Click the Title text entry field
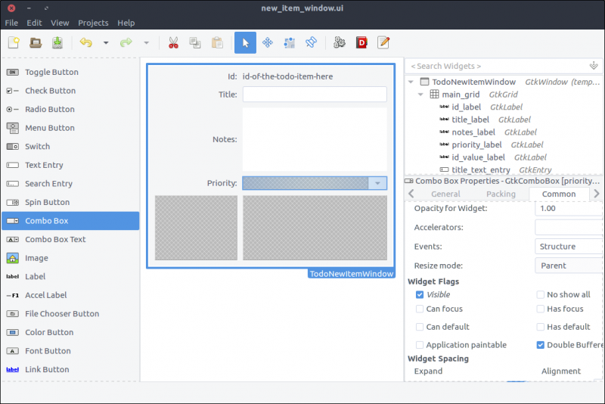The image size is (605, 404). [x=314, y=95]
